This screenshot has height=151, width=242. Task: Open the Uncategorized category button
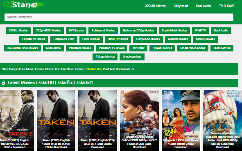coord(132,57)
